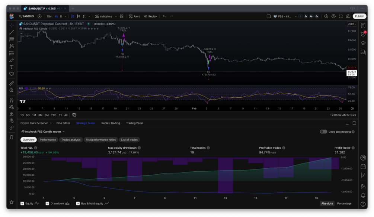Select the crosshair cursor tool

[x=12, y=25]
